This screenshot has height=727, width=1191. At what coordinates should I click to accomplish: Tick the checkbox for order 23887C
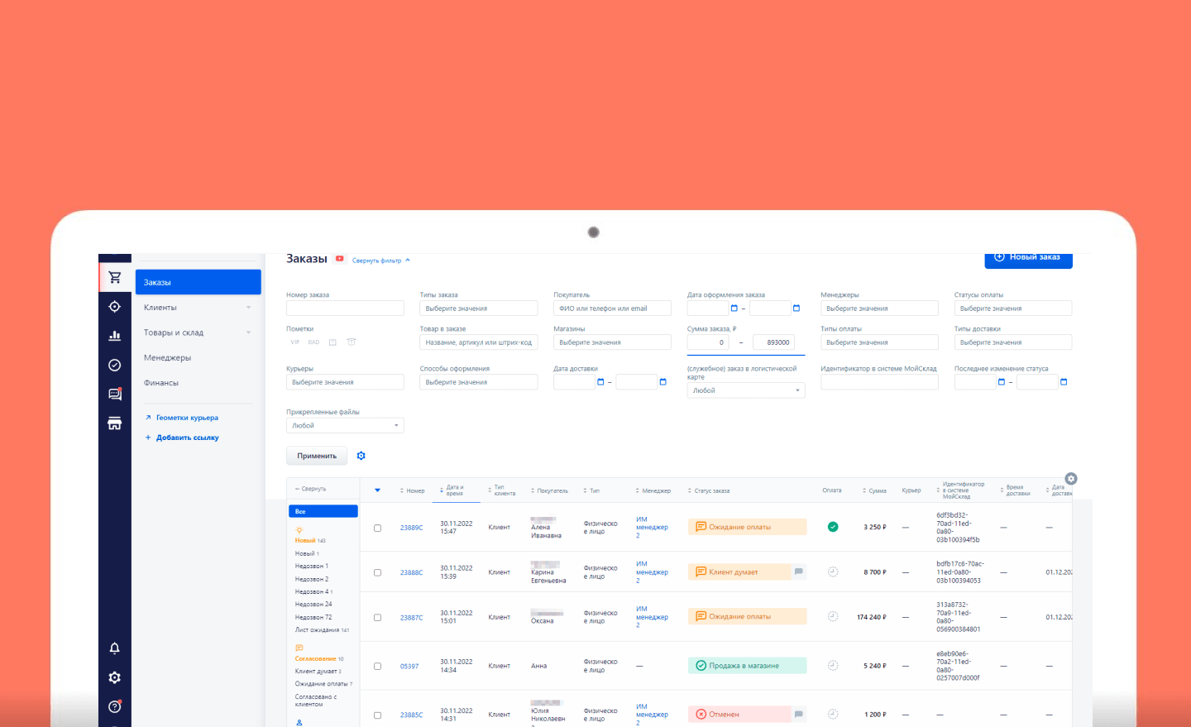click(x=378, y=618)
